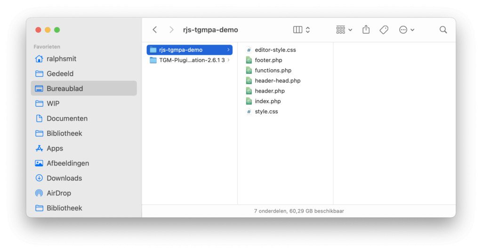This screenshot has height=252, width=482.
Task: Go forward with the right chevron
Action: coord(171,30)
